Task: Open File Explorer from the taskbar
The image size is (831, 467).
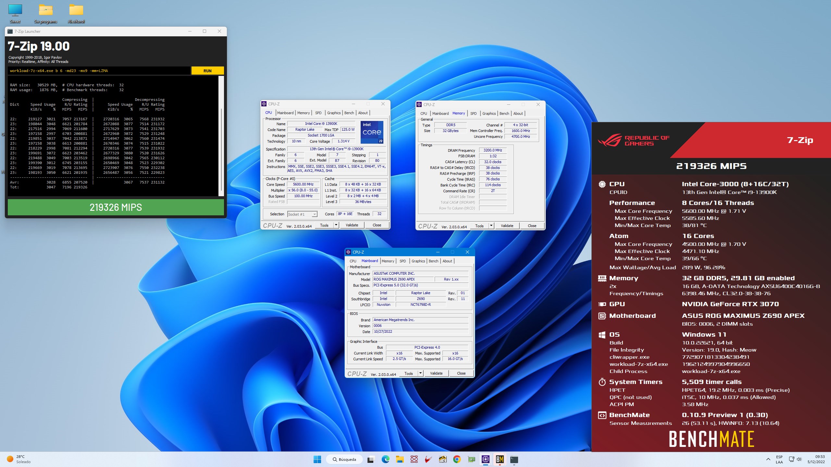Action: pyautogui.click(x=400, y=459)
